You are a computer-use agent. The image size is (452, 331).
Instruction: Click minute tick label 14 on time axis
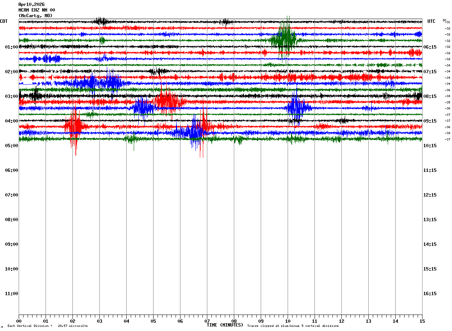395,321
